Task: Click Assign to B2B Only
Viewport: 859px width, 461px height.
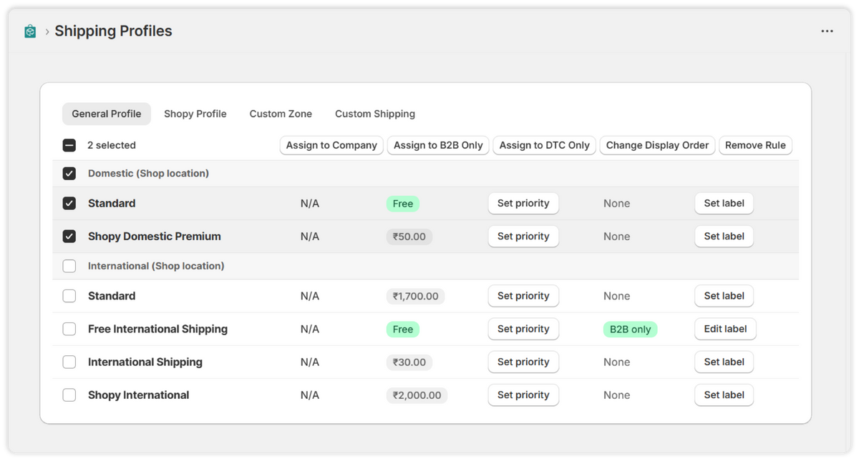Action: (438, 145)
